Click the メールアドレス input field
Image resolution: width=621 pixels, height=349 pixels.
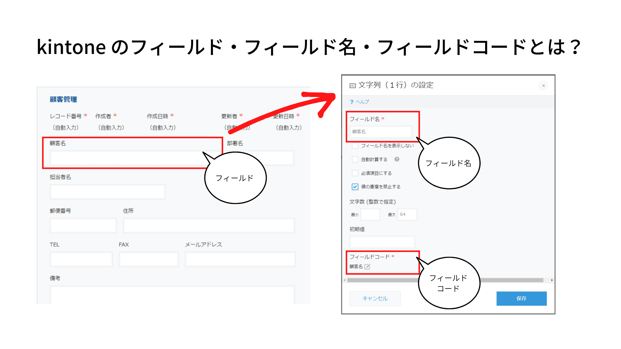coord(240,259)
